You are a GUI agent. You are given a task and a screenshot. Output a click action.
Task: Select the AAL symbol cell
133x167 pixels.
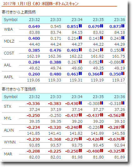tap(8, 65)
